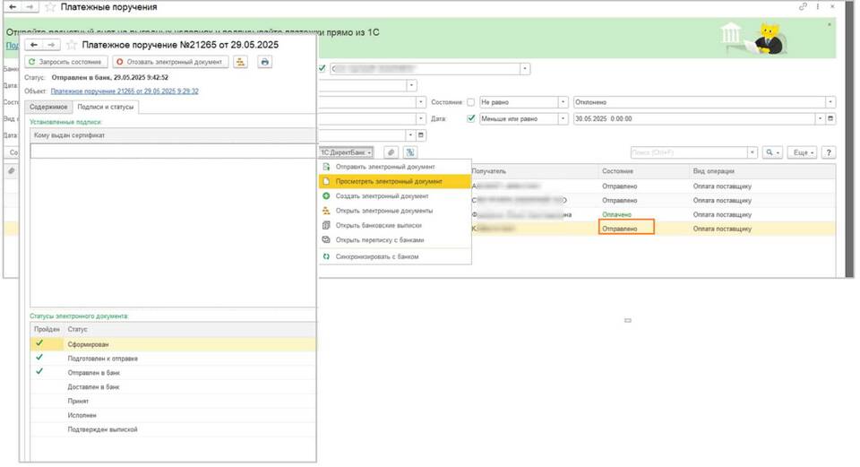Open the calendar picker for date 30.05.2025
Image resolution: width=860 pixels, height=467 pixels.
[830, 118]
